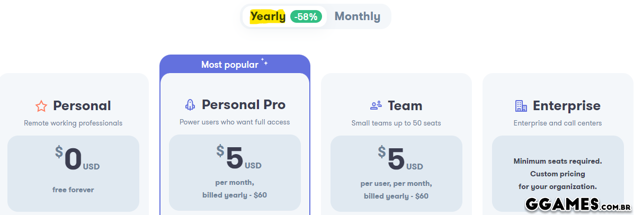
Task: Click 'Small teams up to 50 seats' text
Action: [x=396, y=123]
